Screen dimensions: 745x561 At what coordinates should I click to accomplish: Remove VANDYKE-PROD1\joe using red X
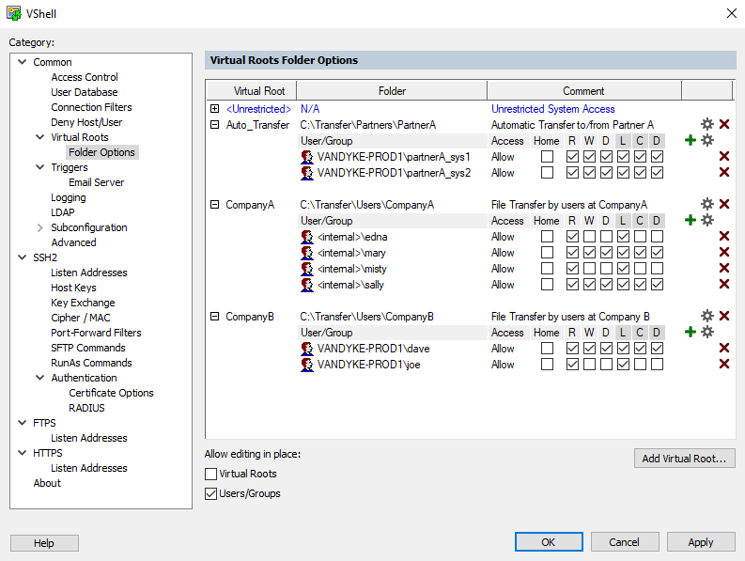[724, 365]
